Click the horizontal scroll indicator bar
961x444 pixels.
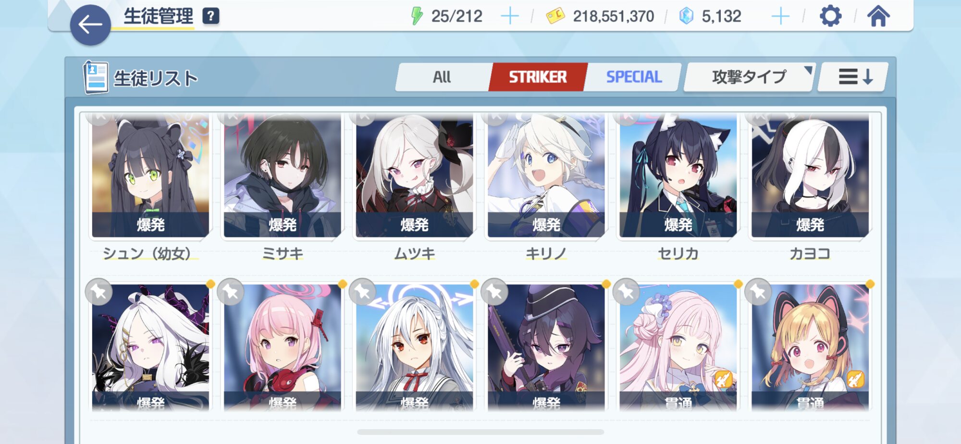[480, 432]
